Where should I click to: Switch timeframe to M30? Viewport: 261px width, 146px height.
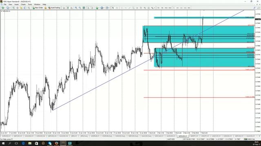coord(170,8)
